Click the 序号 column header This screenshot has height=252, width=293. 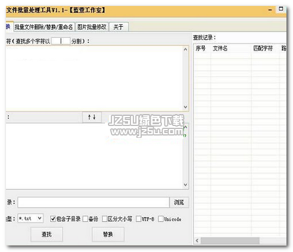coord(202,48)
